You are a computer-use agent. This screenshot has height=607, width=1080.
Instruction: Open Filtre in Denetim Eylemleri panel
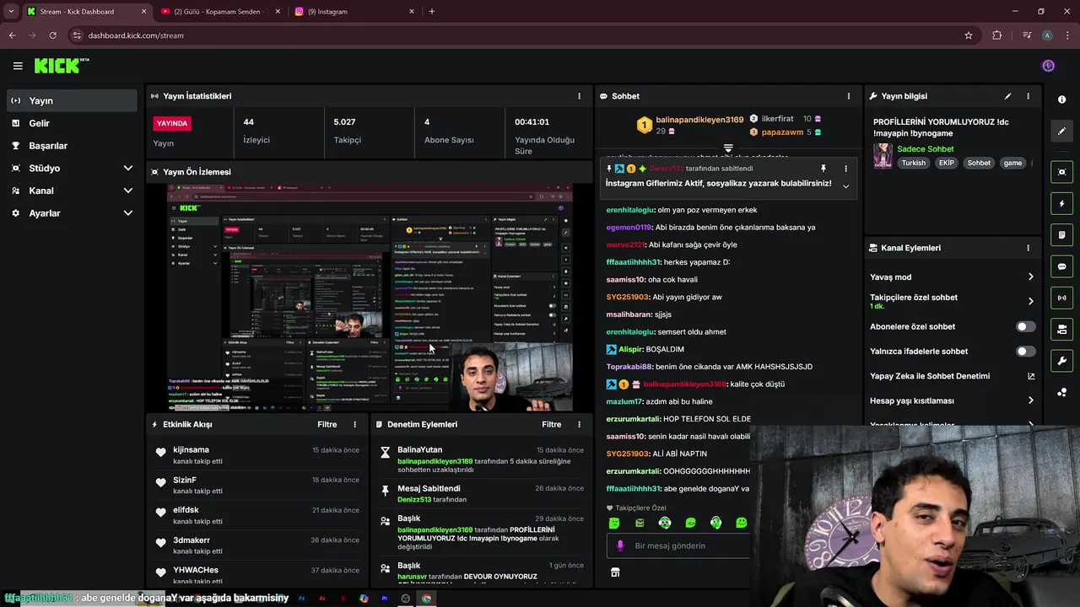click(x=552, y=425)
